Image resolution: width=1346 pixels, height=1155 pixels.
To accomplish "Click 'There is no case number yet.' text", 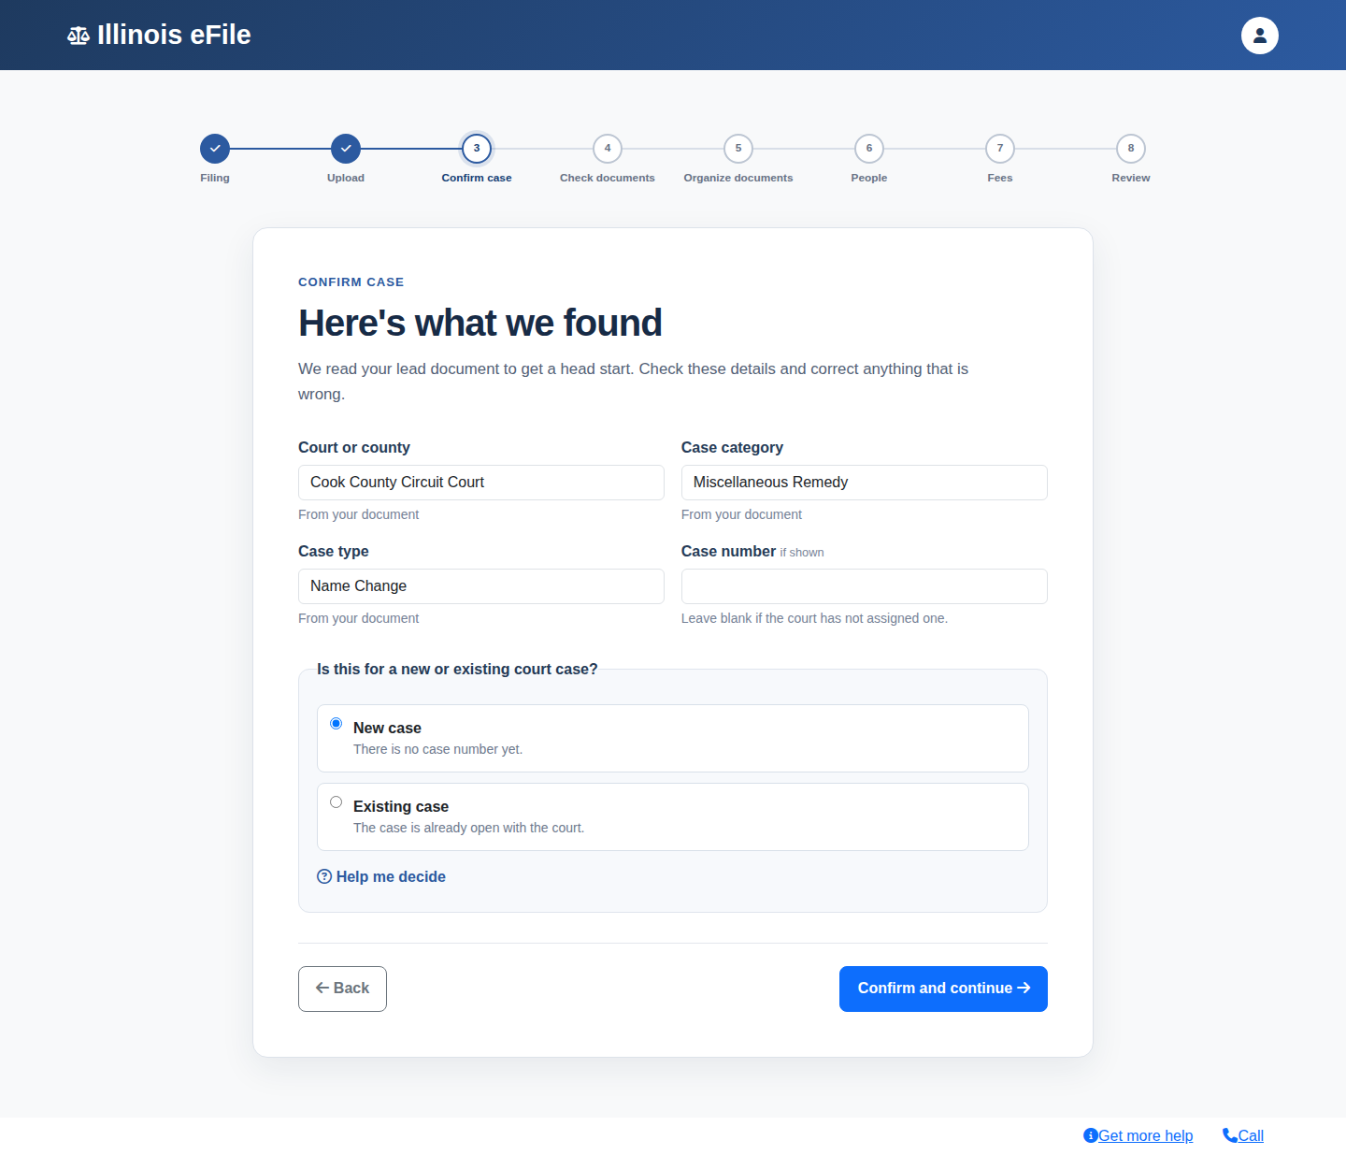I will tap(438, 749).
